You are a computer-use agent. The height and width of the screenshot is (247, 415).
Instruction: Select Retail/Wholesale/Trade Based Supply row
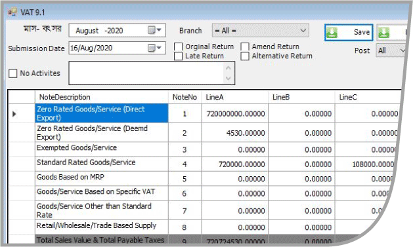tap(102, 227)
